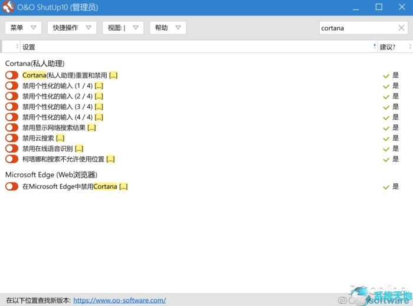Sort by the 设置 column header
The image size is (413, 306).
pyautogui.click(x=199, y=47)
